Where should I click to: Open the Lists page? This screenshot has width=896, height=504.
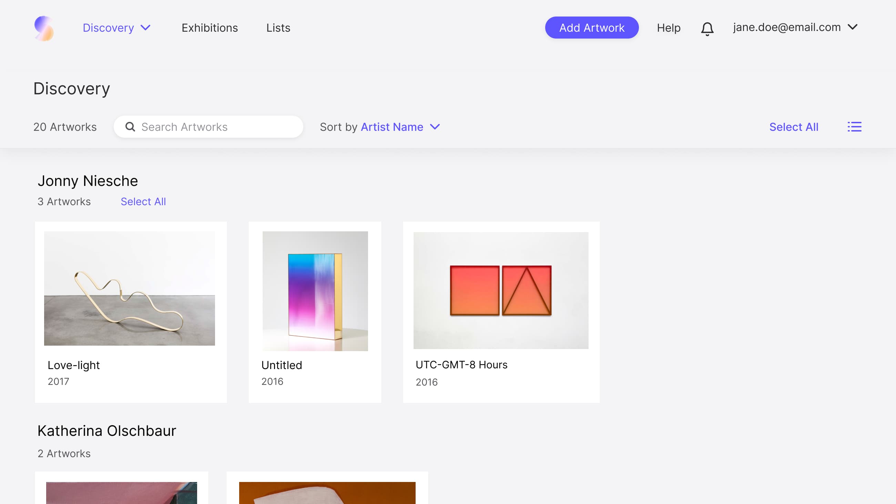tap(278, 28)
